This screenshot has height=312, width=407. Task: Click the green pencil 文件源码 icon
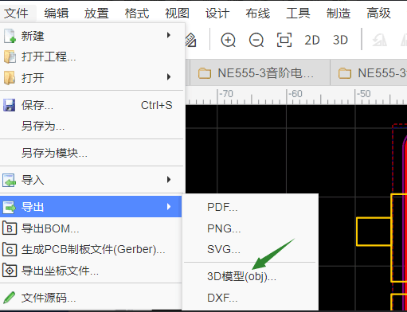tap(10, 298)
